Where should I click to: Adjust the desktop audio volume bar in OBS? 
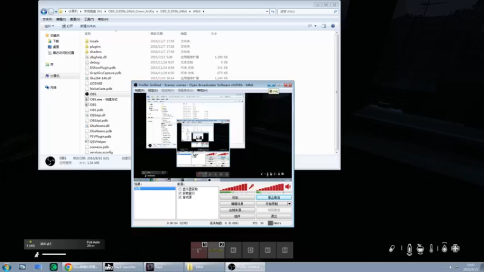270,187
